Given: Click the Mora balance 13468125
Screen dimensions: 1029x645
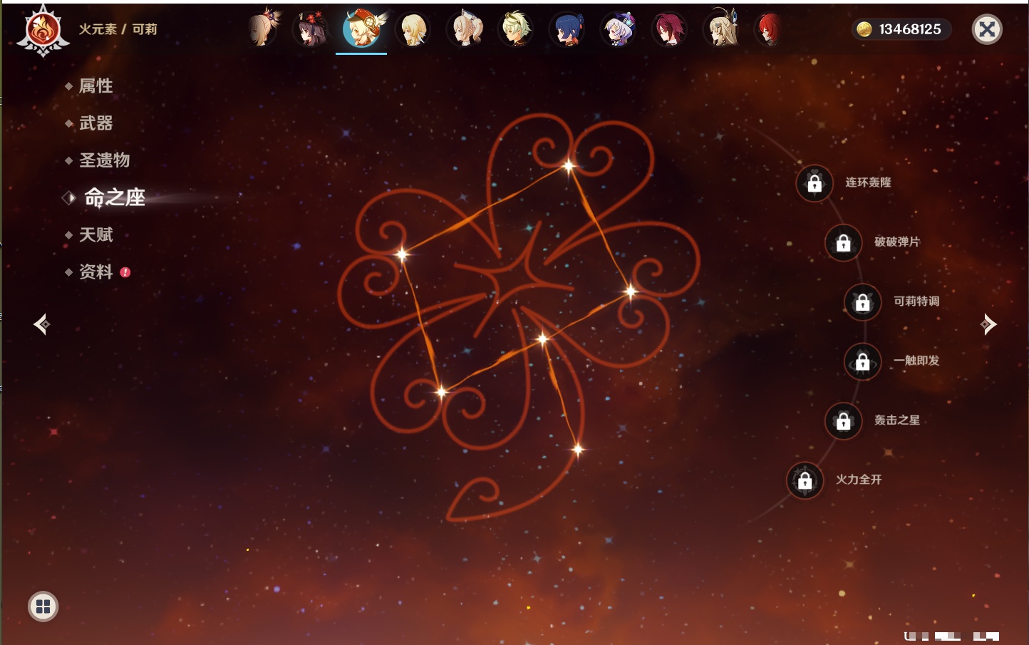Looking at the screenshot, I should coord(901,29).
